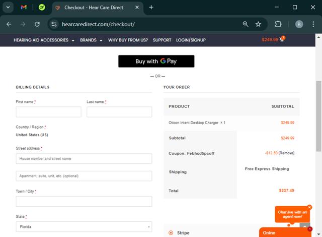The image size is (322, 237).
Task: Bookmark this page with the star
Action: [258, 24]
